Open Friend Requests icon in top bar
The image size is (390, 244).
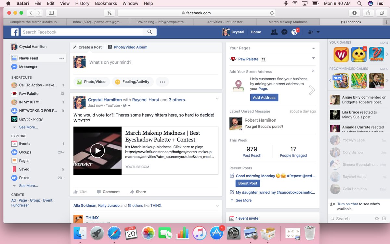(x=274, y=32)
